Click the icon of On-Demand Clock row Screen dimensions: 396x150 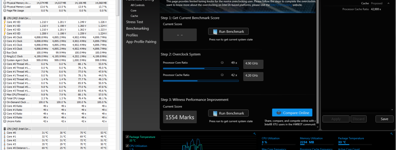[4, 102]
